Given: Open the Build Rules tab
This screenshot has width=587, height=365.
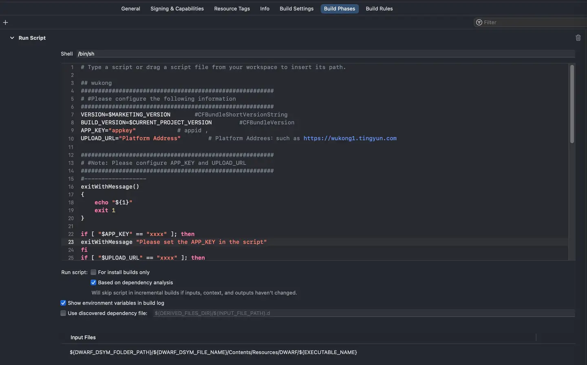Looking at the screenshot, I should pyautogui.click(x=379, y=9).
